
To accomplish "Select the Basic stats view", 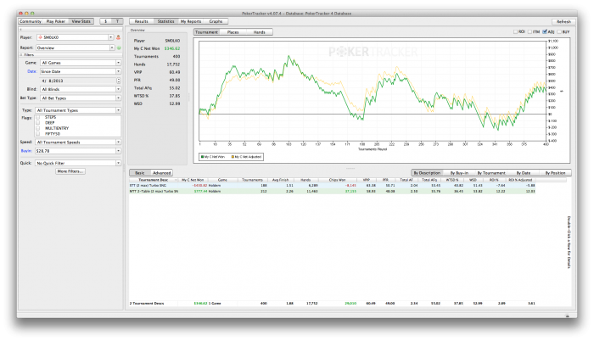I will tap(140, 173).
